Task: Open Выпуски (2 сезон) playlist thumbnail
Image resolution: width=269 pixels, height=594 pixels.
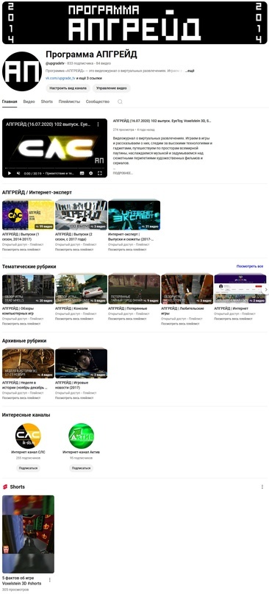Action: 82,215
